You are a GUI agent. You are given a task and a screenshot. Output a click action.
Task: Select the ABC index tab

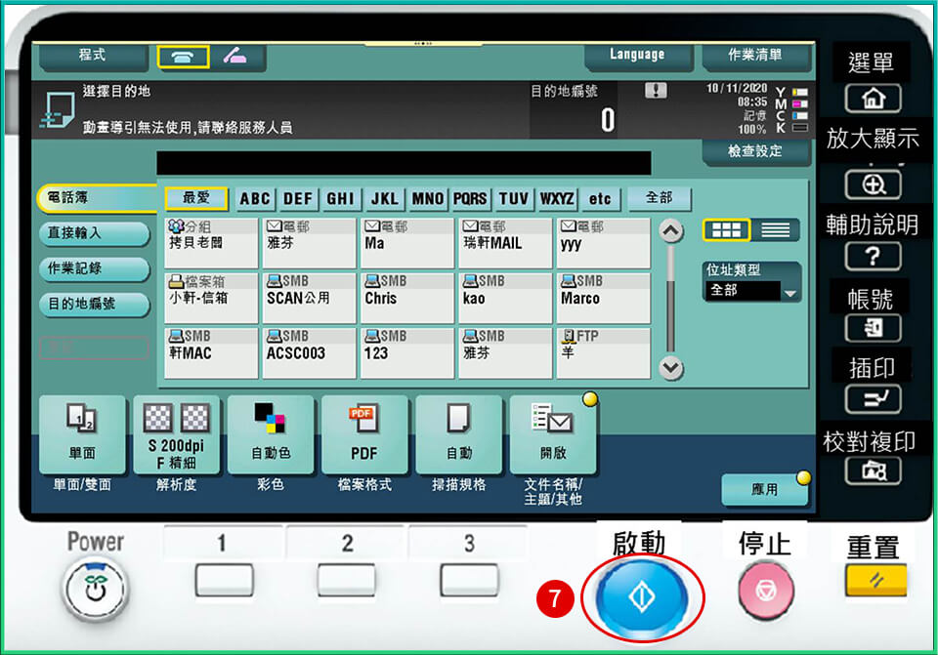(255, 199)
